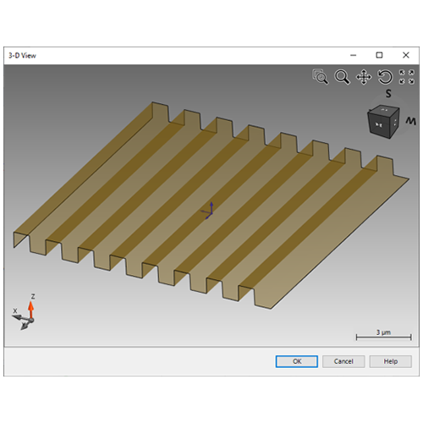
Task: Minimize the 3-D View window
Action: [x=353, y=55]
